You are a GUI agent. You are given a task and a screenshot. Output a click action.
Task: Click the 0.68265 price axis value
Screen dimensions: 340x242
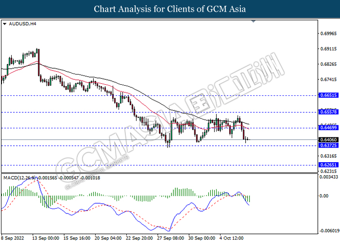tap(328, 64)
